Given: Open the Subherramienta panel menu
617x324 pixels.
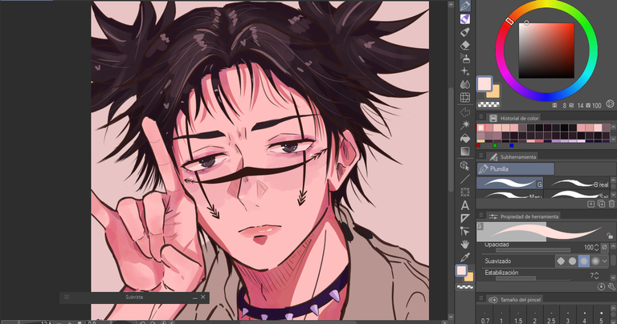Looking at the screenshot, I should (x=481, y=156).
